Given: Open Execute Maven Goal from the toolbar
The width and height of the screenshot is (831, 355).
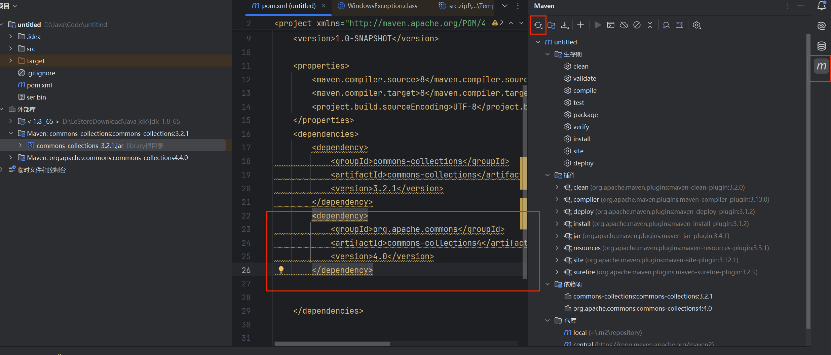Looking at the screenshot, I should pyautogui.click(x=611, y=25).
